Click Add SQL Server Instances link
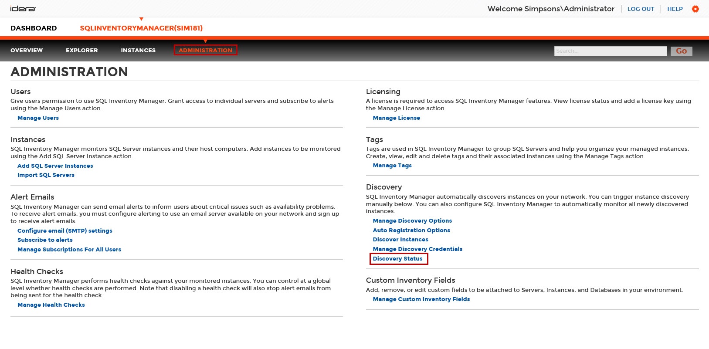709x349 pixels. point(55,166)
